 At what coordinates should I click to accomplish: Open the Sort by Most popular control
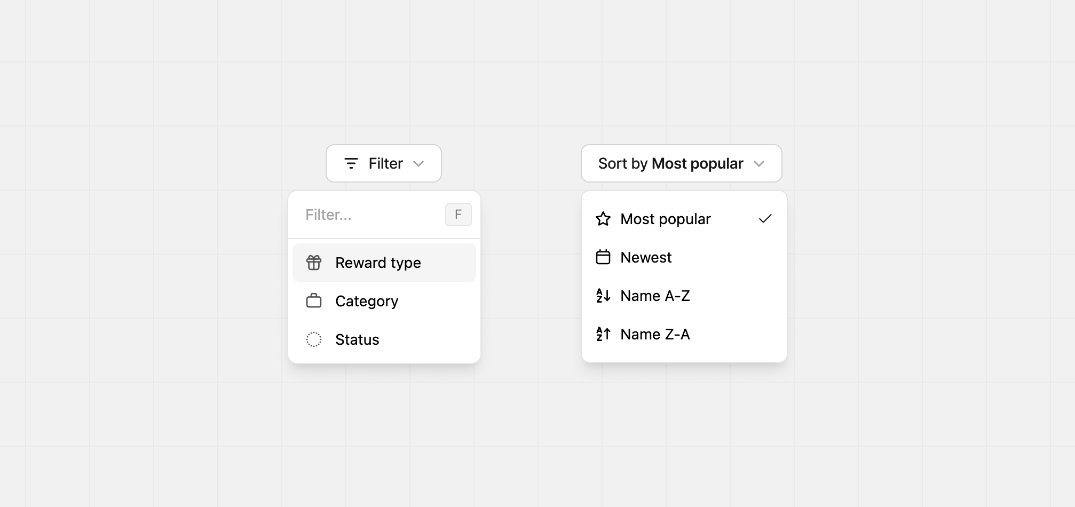(x=681, y=163)
